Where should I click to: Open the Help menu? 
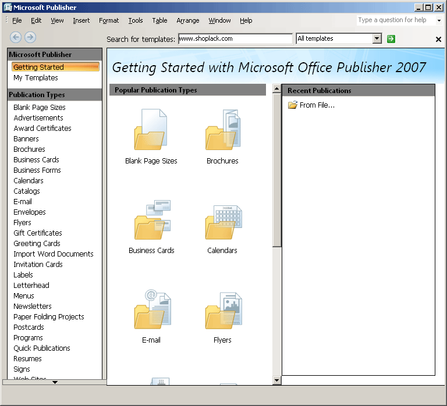246,20
